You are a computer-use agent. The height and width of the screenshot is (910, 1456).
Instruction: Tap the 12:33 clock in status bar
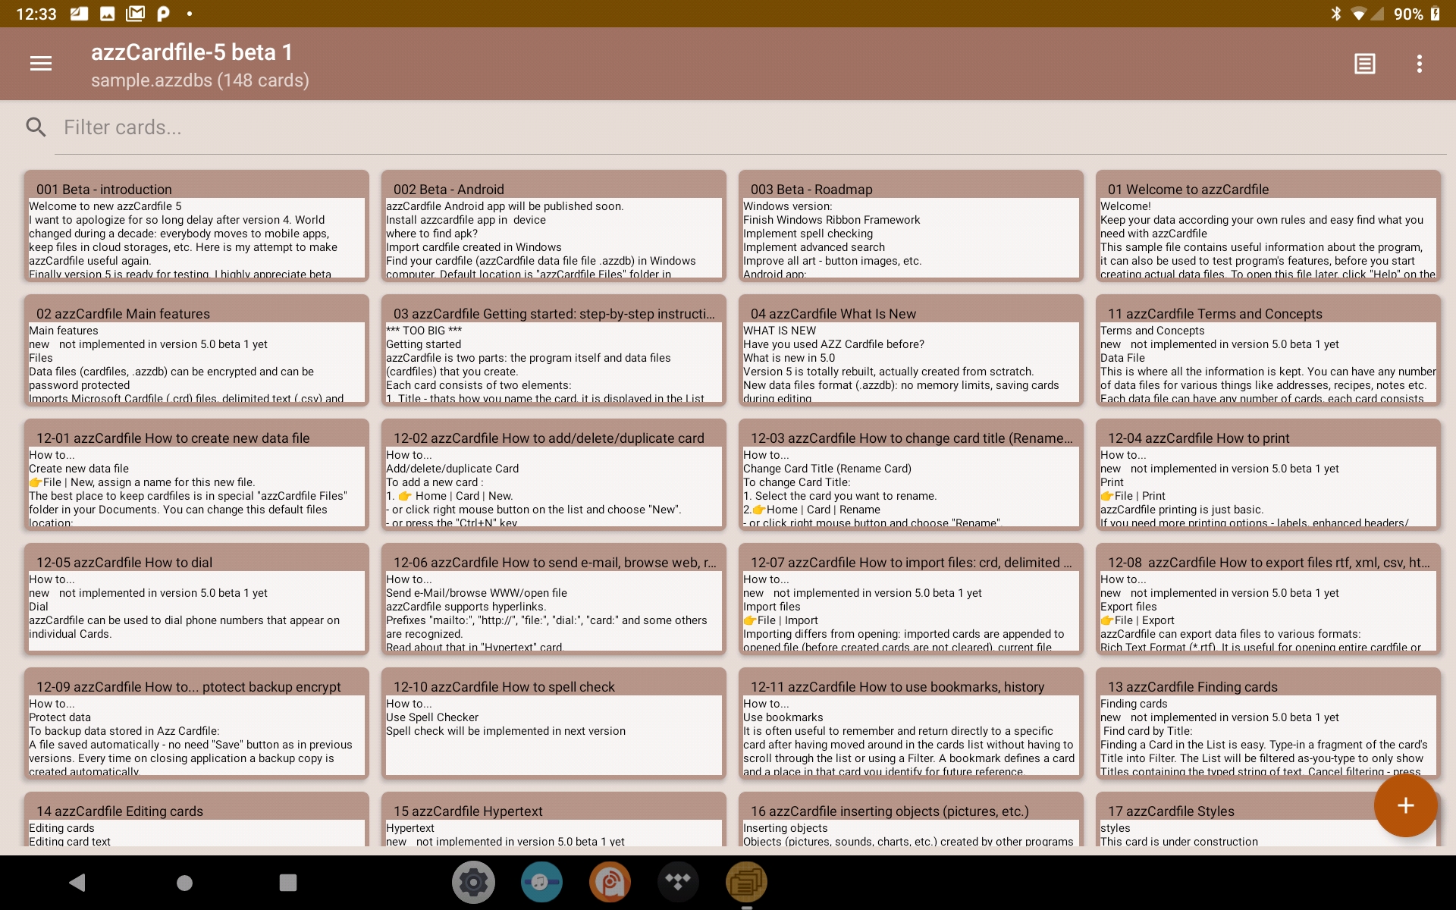click(36, 14)
